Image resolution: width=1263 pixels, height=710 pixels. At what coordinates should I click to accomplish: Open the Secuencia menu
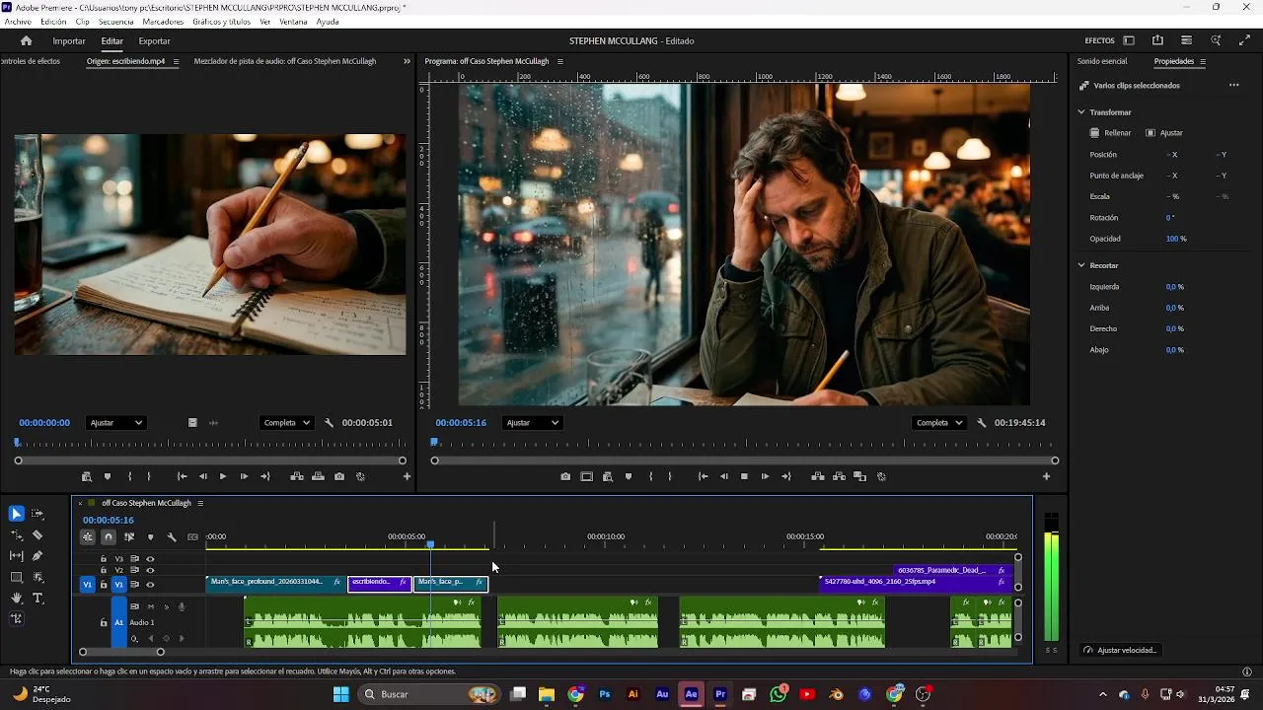115,22
